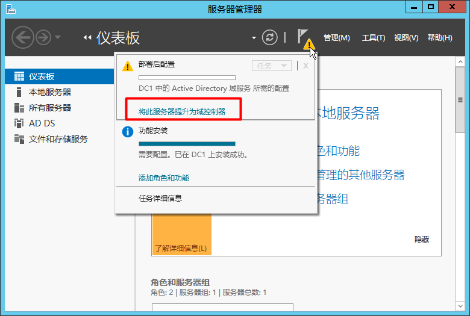Click the 隐藏 link in the welcome panel
This screenshot has width=470, height=316.
point(422,240)
